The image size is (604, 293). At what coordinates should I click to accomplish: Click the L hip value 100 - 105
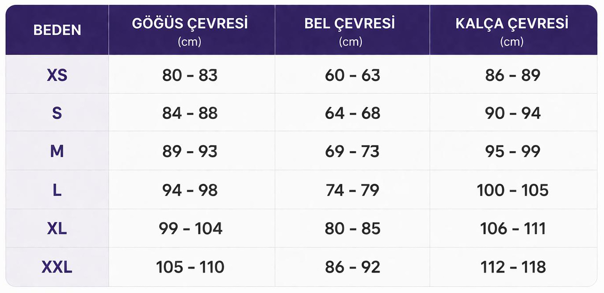coord(512,190)
